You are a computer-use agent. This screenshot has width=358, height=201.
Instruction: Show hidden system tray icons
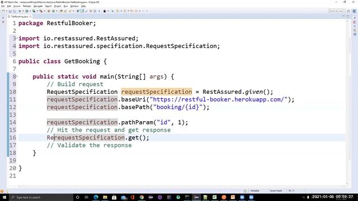[x=304, y=197]
